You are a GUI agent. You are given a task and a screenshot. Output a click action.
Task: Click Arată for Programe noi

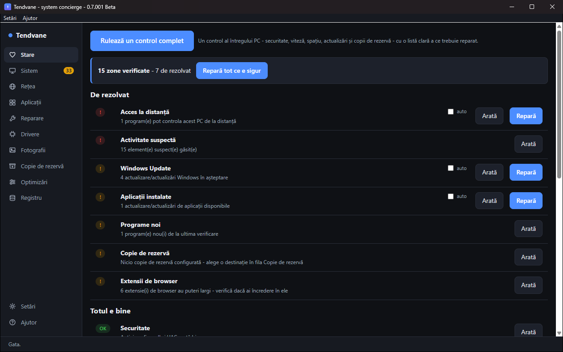528,229
